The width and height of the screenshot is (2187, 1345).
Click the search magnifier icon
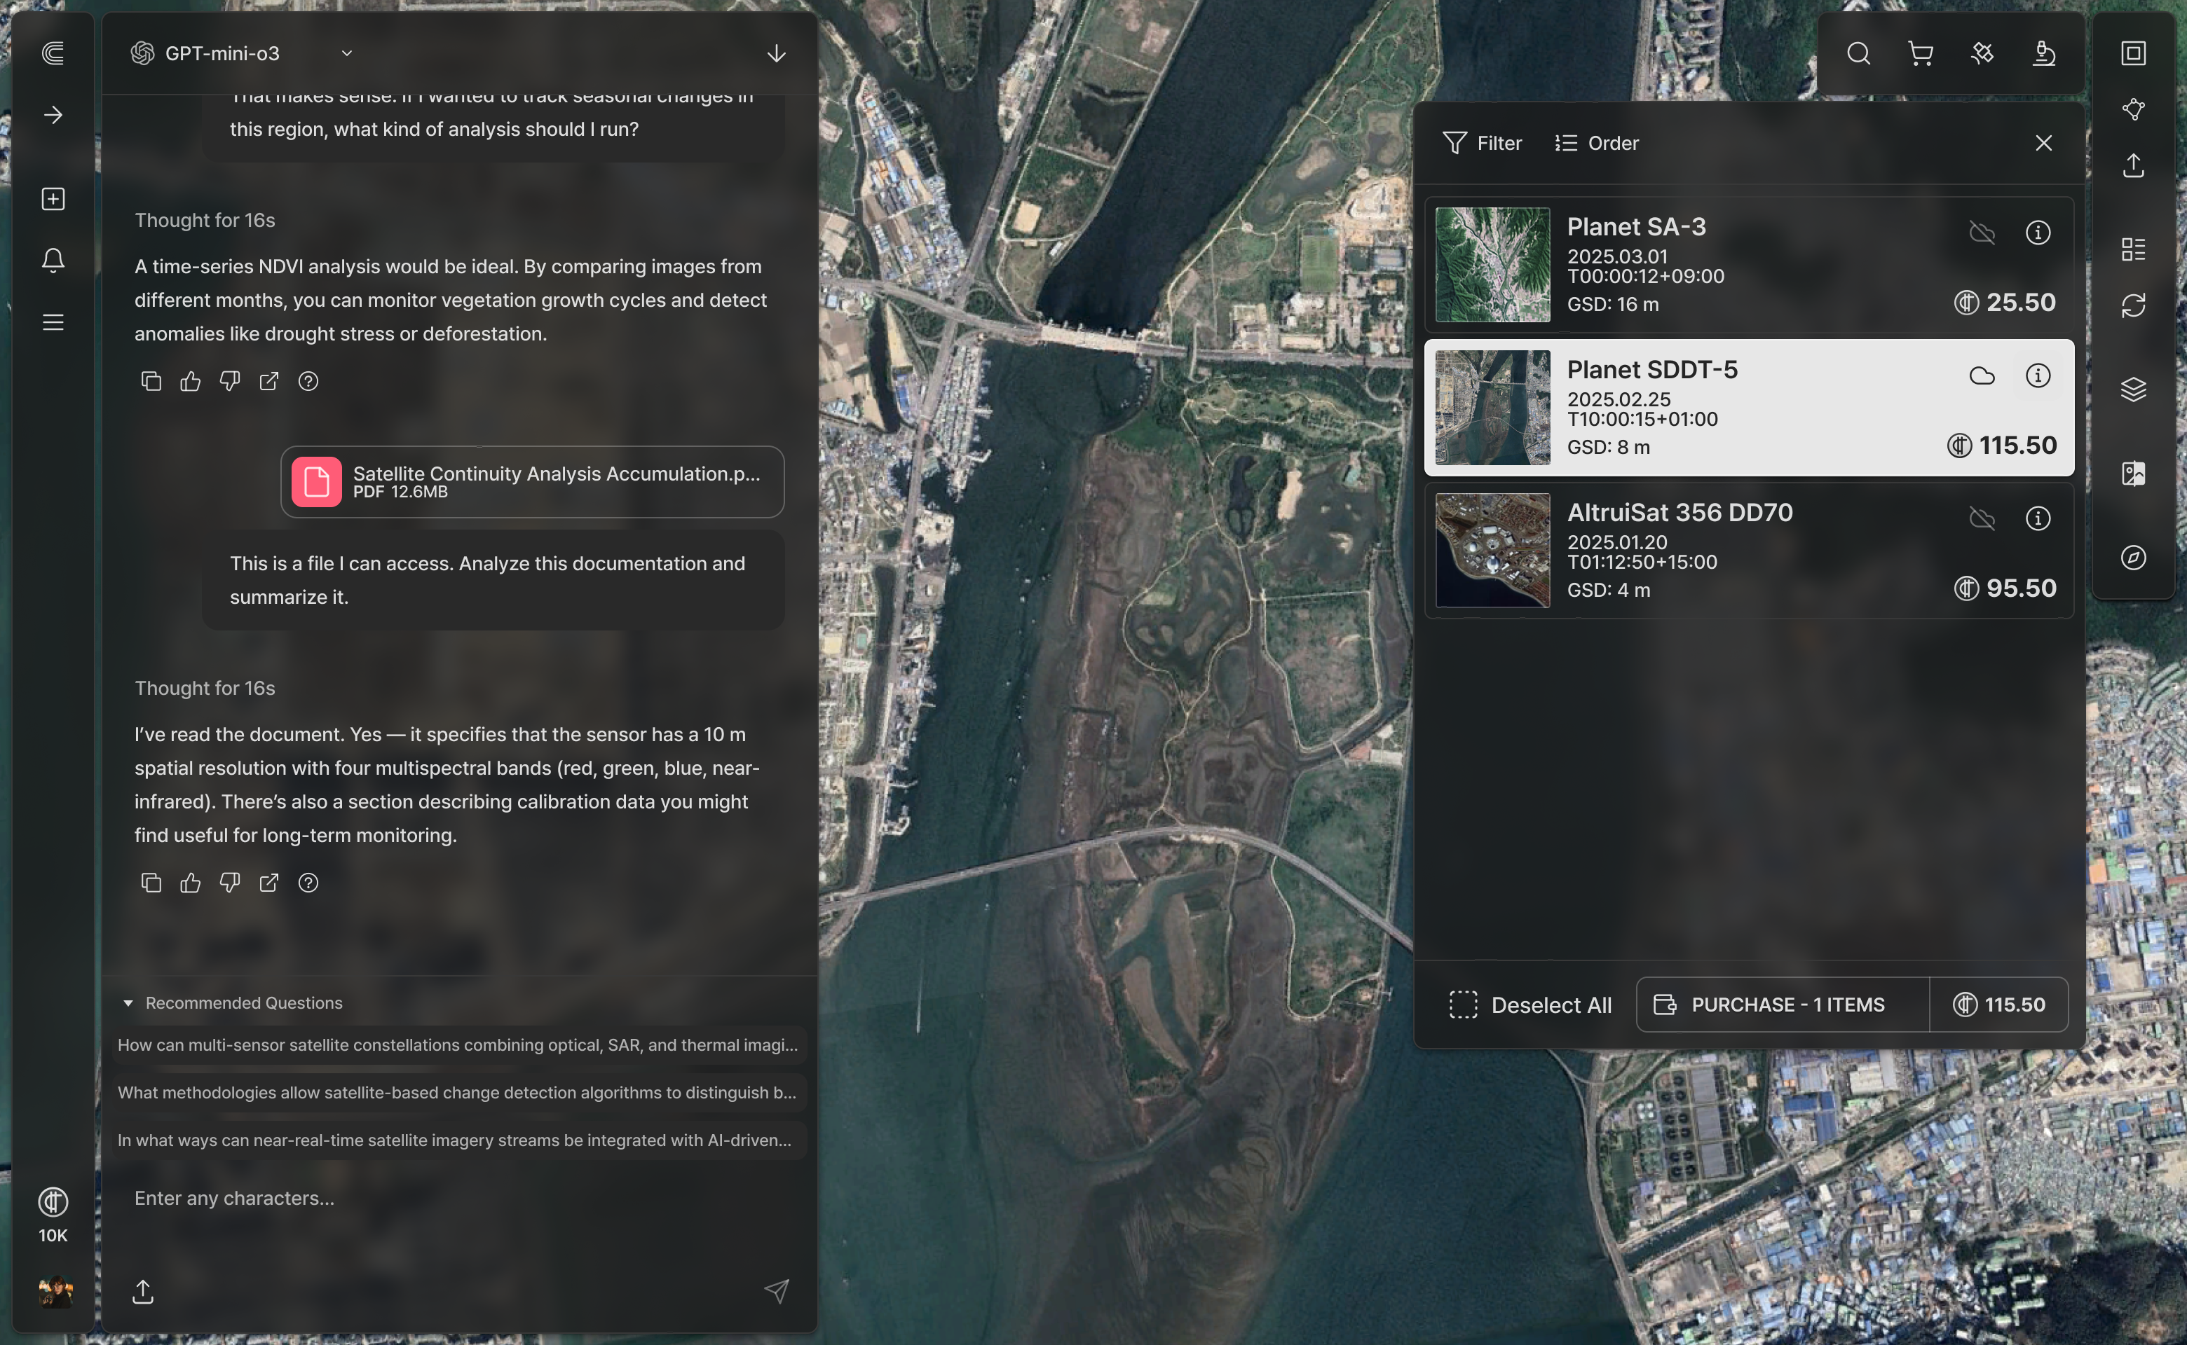point(1858,53)
